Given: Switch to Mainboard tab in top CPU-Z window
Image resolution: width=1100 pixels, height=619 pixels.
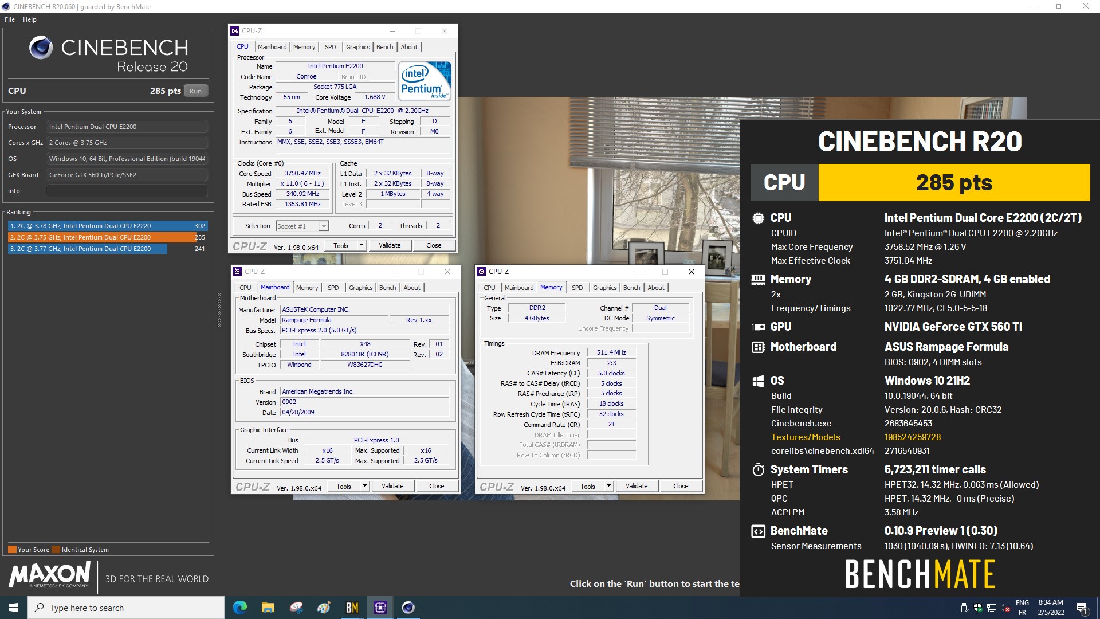Looking at the screenshot, I should (272, 47).
